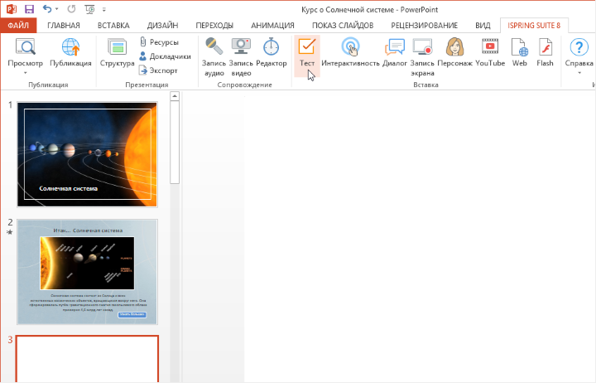Click the slide panel scrollbar thumb
The height and width of the screenshot is (383, 596).
tap(175, 143)
